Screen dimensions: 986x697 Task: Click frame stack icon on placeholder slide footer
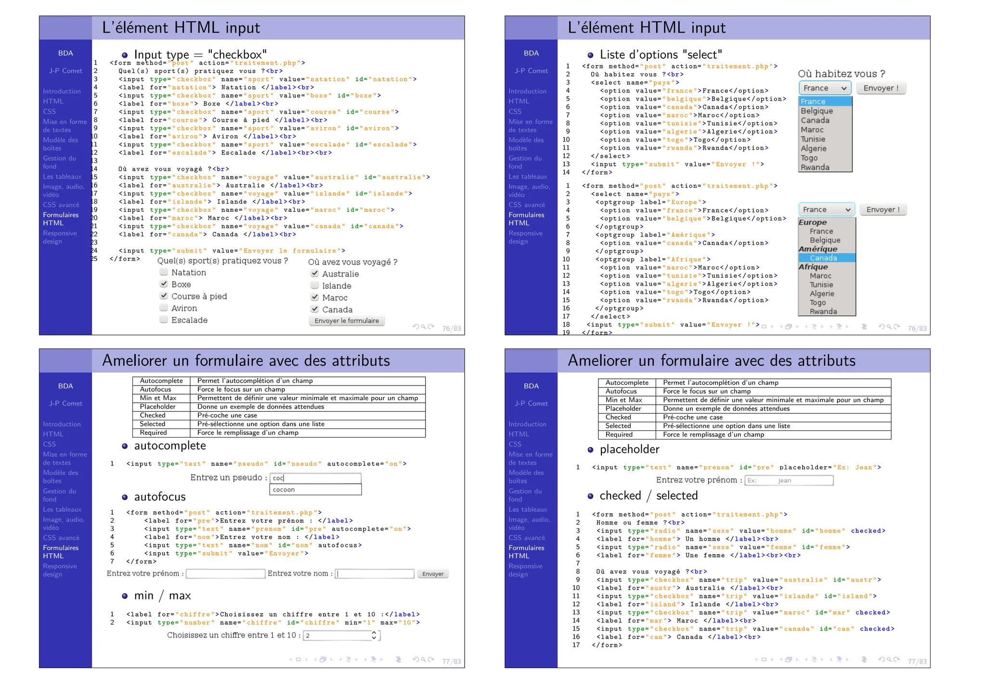pyautogui.click(x=789, y=659)
